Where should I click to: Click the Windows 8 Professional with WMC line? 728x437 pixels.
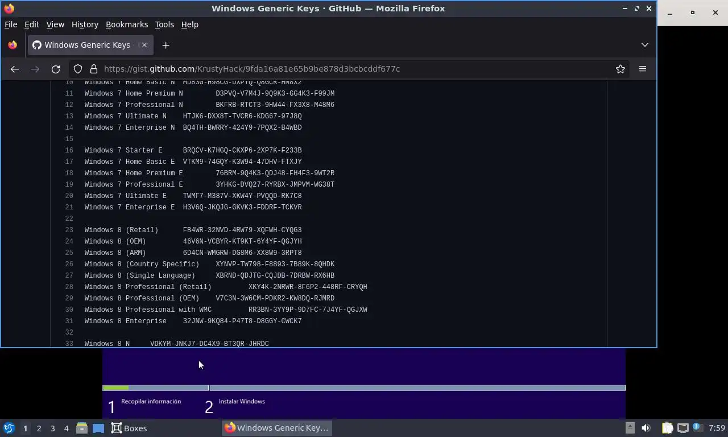pos(226,310)
